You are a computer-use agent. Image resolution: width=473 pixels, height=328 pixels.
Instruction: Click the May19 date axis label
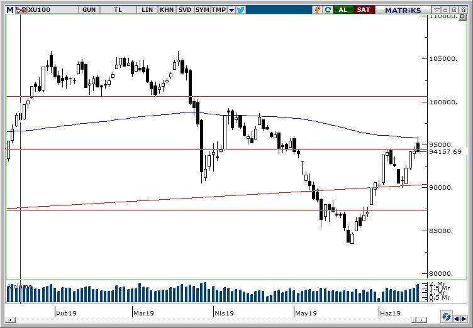pyautogui.click(x=306, y=313)
